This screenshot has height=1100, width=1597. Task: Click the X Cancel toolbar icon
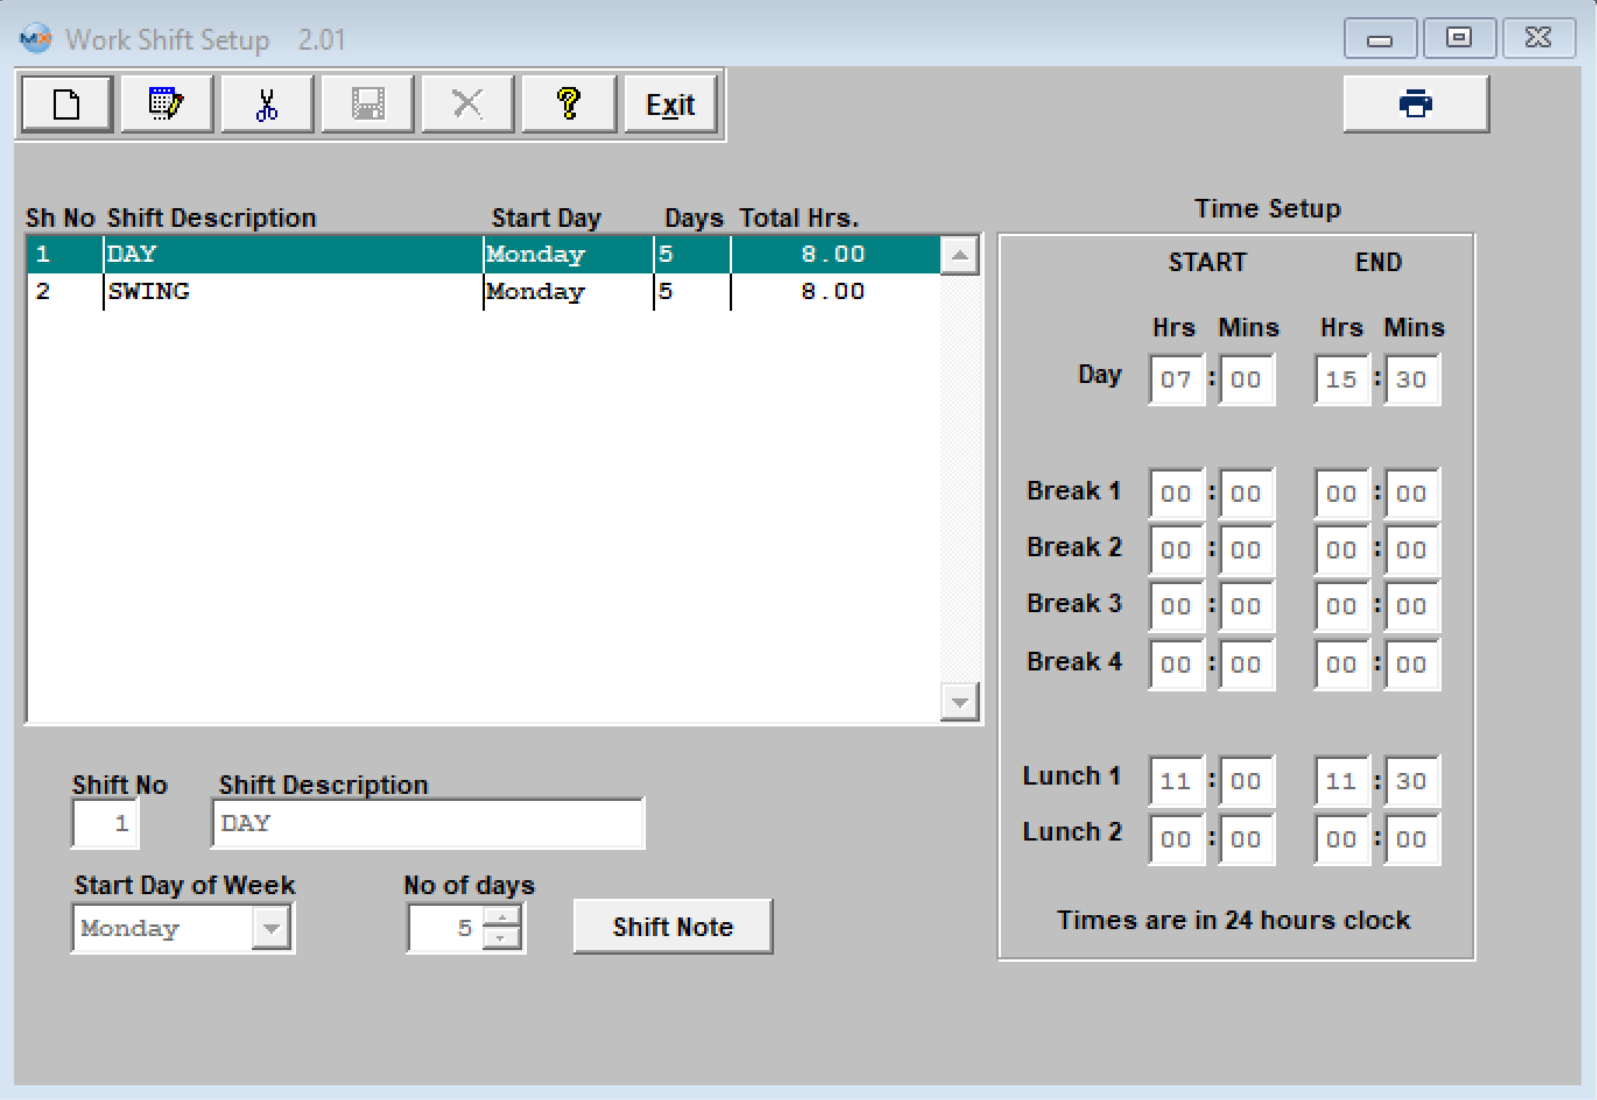[x=468, y=104]
